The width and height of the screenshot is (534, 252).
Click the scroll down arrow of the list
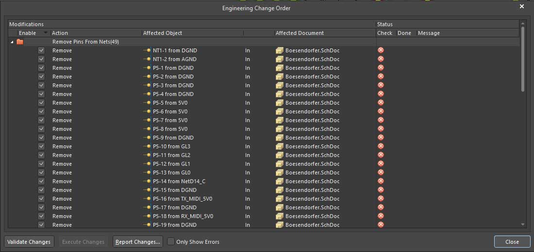[523, 224]
